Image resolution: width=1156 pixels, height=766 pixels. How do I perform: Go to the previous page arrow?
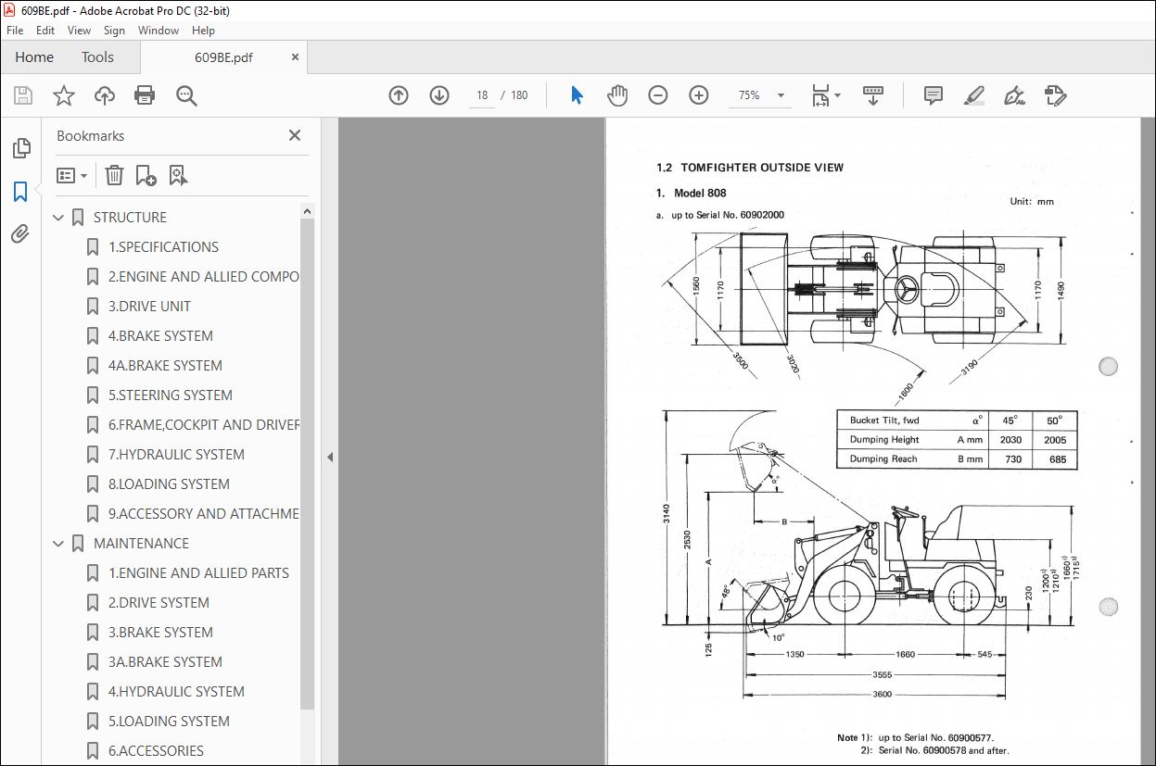coord(399,95)
